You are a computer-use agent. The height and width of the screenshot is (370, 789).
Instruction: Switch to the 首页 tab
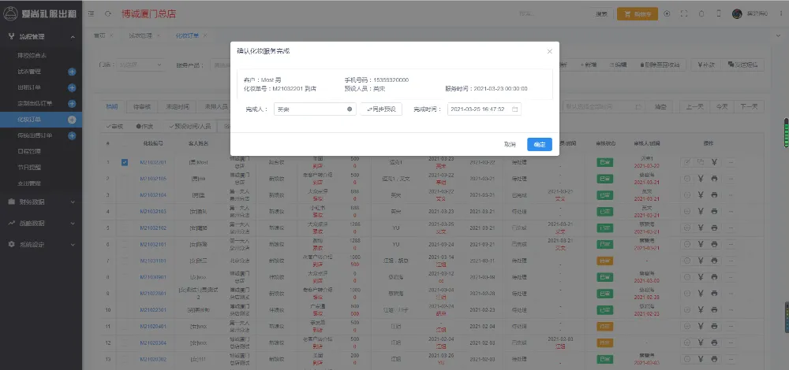click(x=99, y=35)
